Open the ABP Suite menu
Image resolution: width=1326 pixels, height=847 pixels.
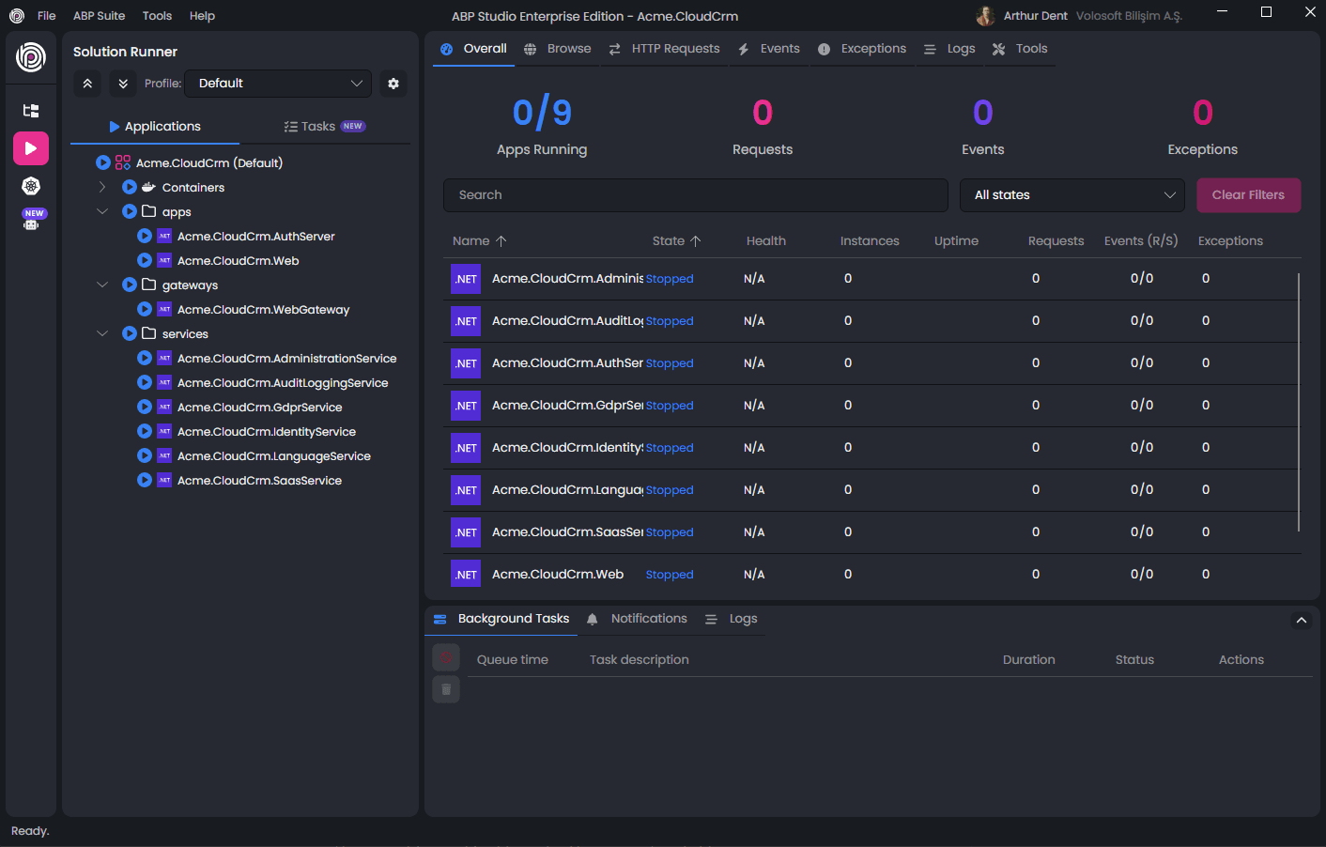point(99,15)
